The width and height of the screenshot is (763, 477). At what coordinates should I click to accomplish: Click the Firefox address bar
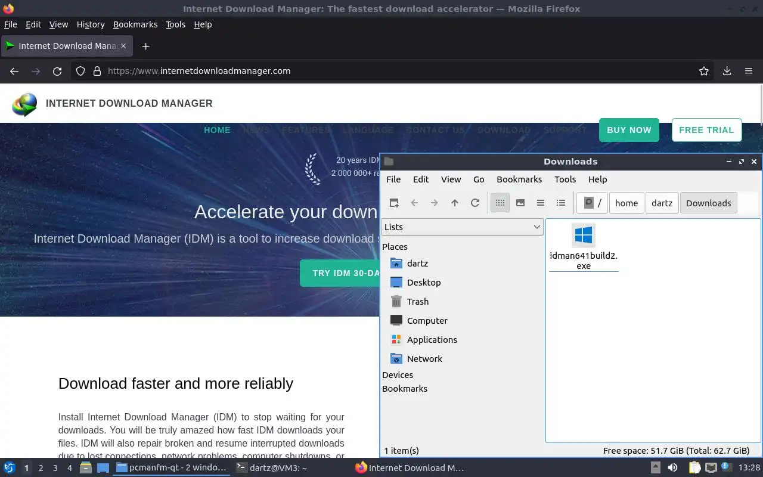[393, 71]
